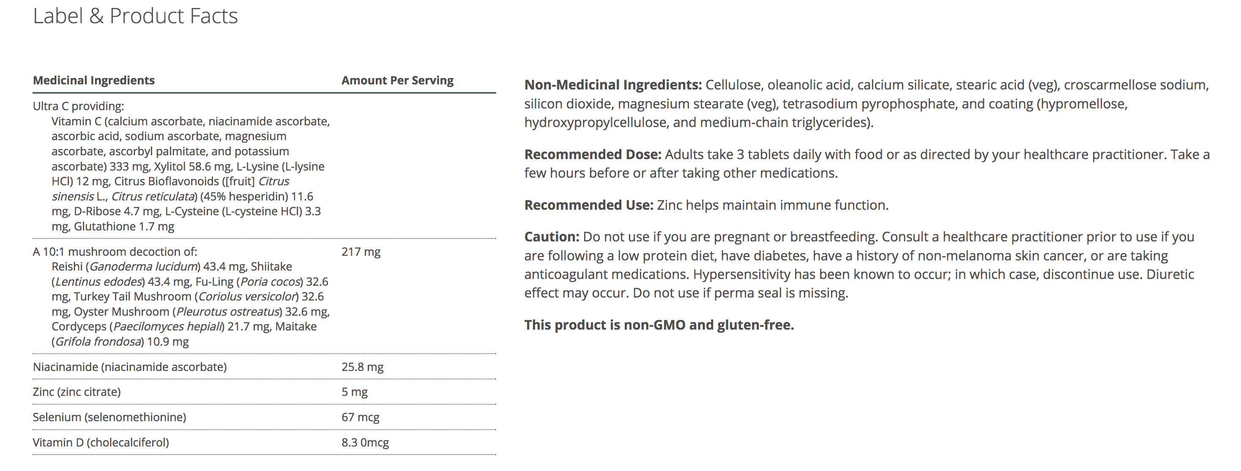Click the italic "Ganoderma lucidum" text
The height and width of the screenshot is (471, 1241).
point(143,267)
